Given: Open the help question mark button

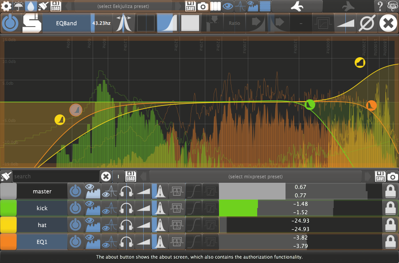Looking at the screenshot, I should click(x=380, y=6).
